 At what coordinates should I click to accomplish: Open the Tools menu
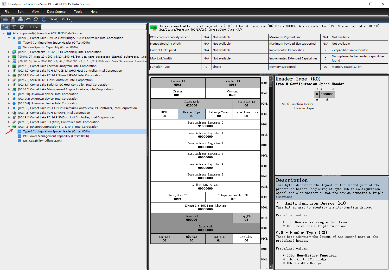tap(78, 12)
